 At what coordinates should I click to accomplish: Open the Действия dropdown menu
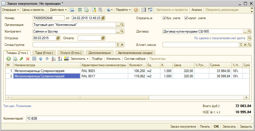tap(58, 10)
